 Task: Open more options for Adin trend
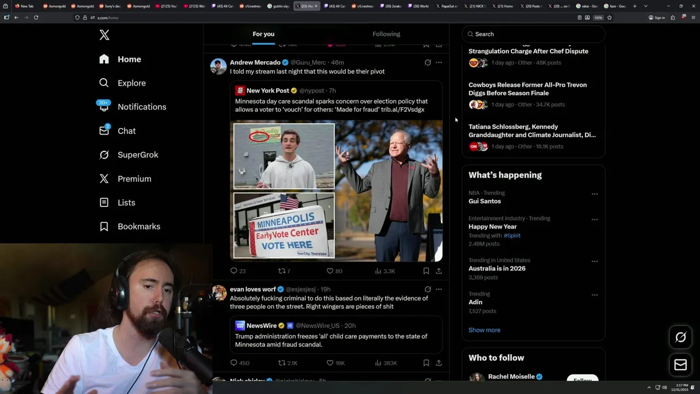point(594,295)
